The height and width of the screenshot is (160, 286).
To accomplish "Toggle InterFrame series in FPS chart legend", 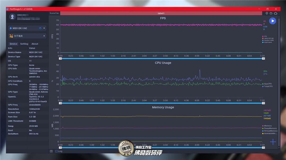I will tap(267, 42).
